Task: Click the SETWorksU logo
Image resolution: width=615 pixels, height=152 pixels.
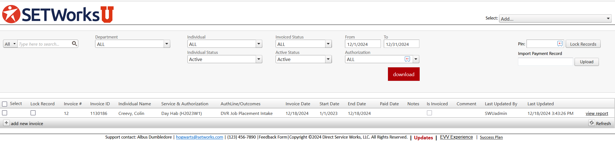Action: point(58,14)
